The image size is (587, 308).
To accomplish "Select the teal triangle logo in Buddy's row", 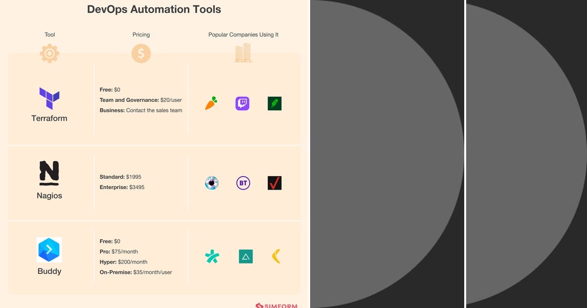I will click(x=246, y=256).
